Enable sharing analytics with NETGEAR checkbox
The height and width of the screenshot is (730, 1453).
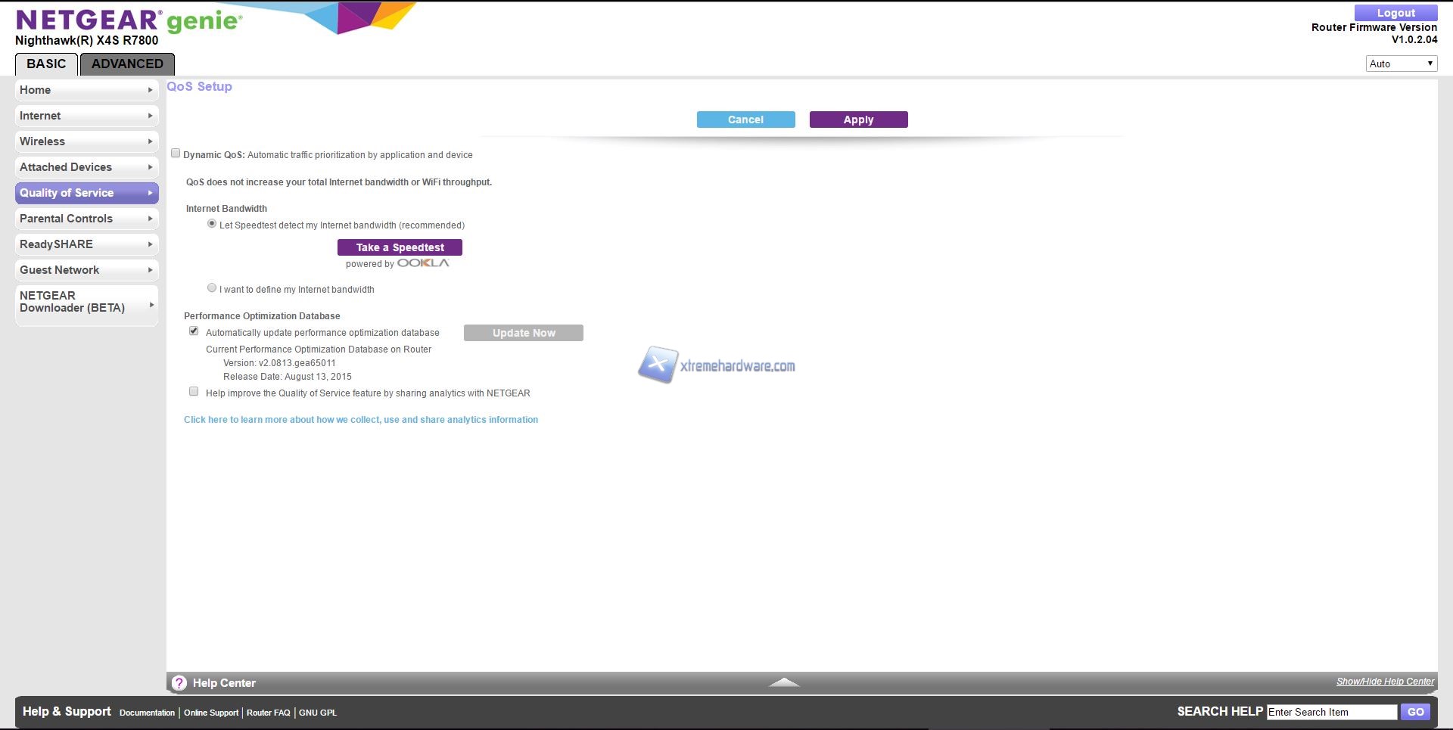click(x=194, y=392)
